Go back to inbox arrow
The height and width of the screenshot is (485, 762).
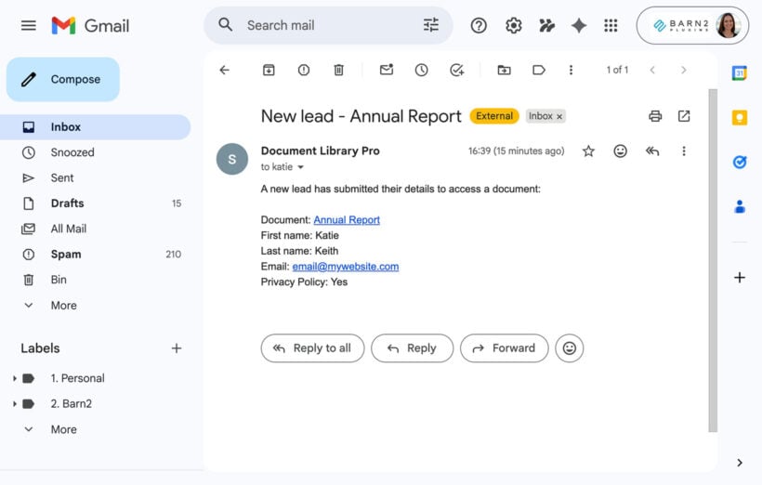click(224, 70)
